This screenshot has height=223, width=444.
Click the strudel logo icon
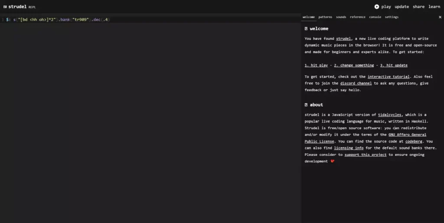(5, 7)
